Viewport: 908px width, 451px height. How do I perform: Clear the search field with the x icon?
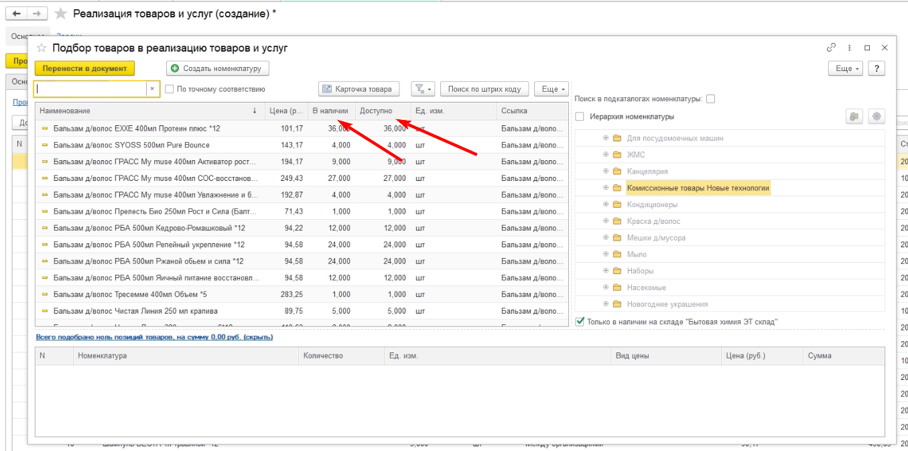coord(152,88)
